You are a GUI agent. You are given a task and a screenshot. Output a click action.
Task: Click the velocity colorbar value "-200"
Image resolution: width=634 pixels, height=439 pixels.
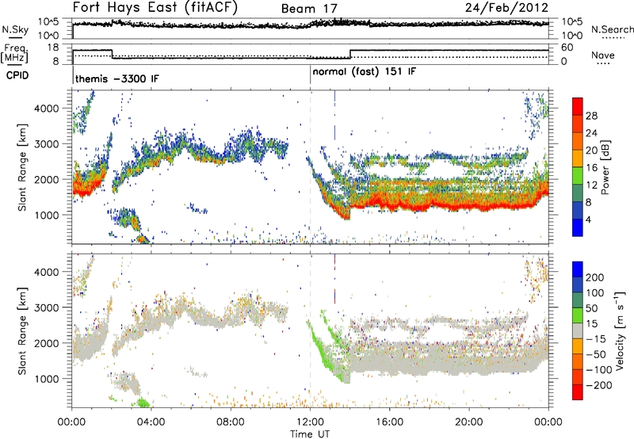[598, 385]
